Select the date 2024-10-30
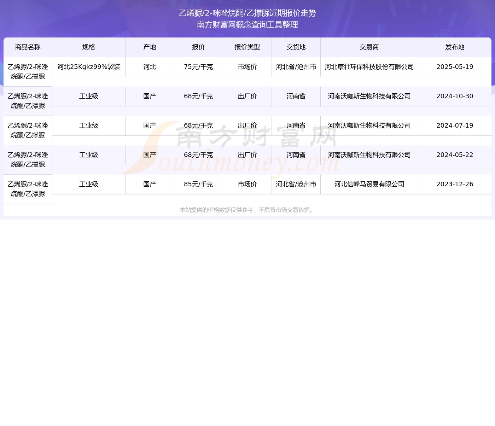Image resolution: width=495 pixels, height=426 pixels. tap(455, 96)
